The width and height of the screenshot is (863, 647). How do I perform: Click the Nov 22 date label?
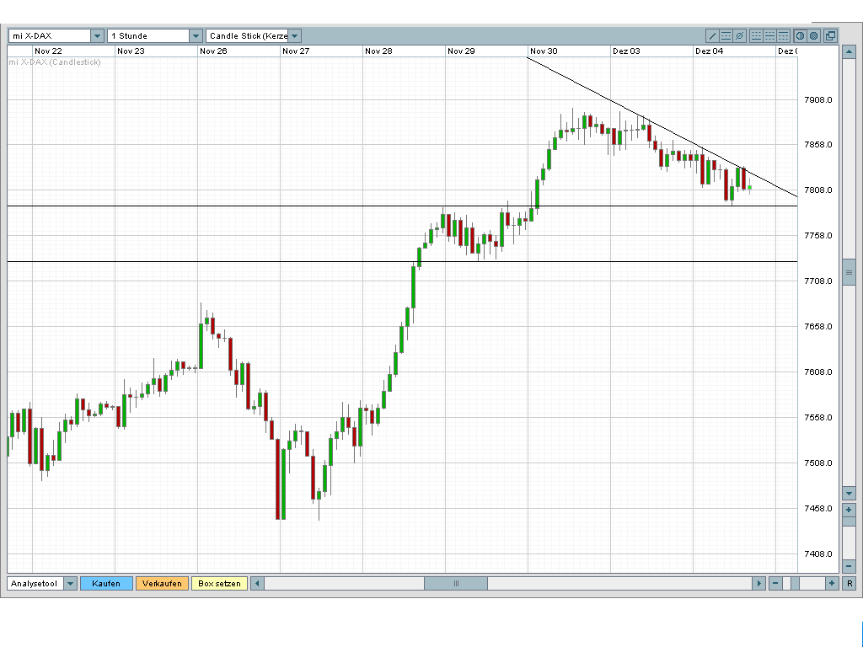click(48, 51)
